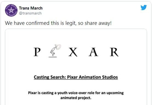Click the white star inside the avatar
Viewport: 152px width, 105px height.
11,10
